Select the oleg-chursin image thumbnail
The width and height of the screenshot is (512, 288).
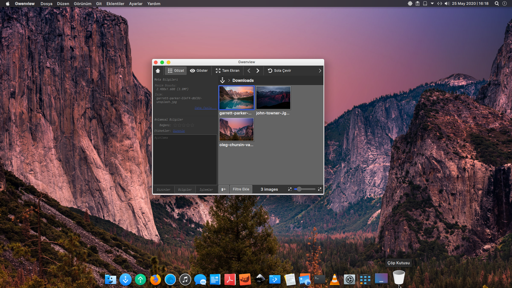(x=237, y=129)
